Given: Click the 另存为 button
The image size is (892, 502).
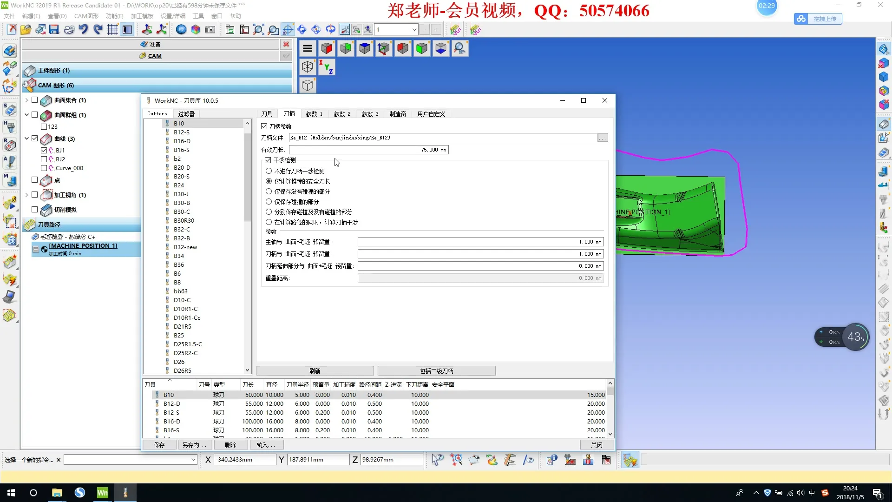Looking at the screenshot, I should [x=194, y=445].
